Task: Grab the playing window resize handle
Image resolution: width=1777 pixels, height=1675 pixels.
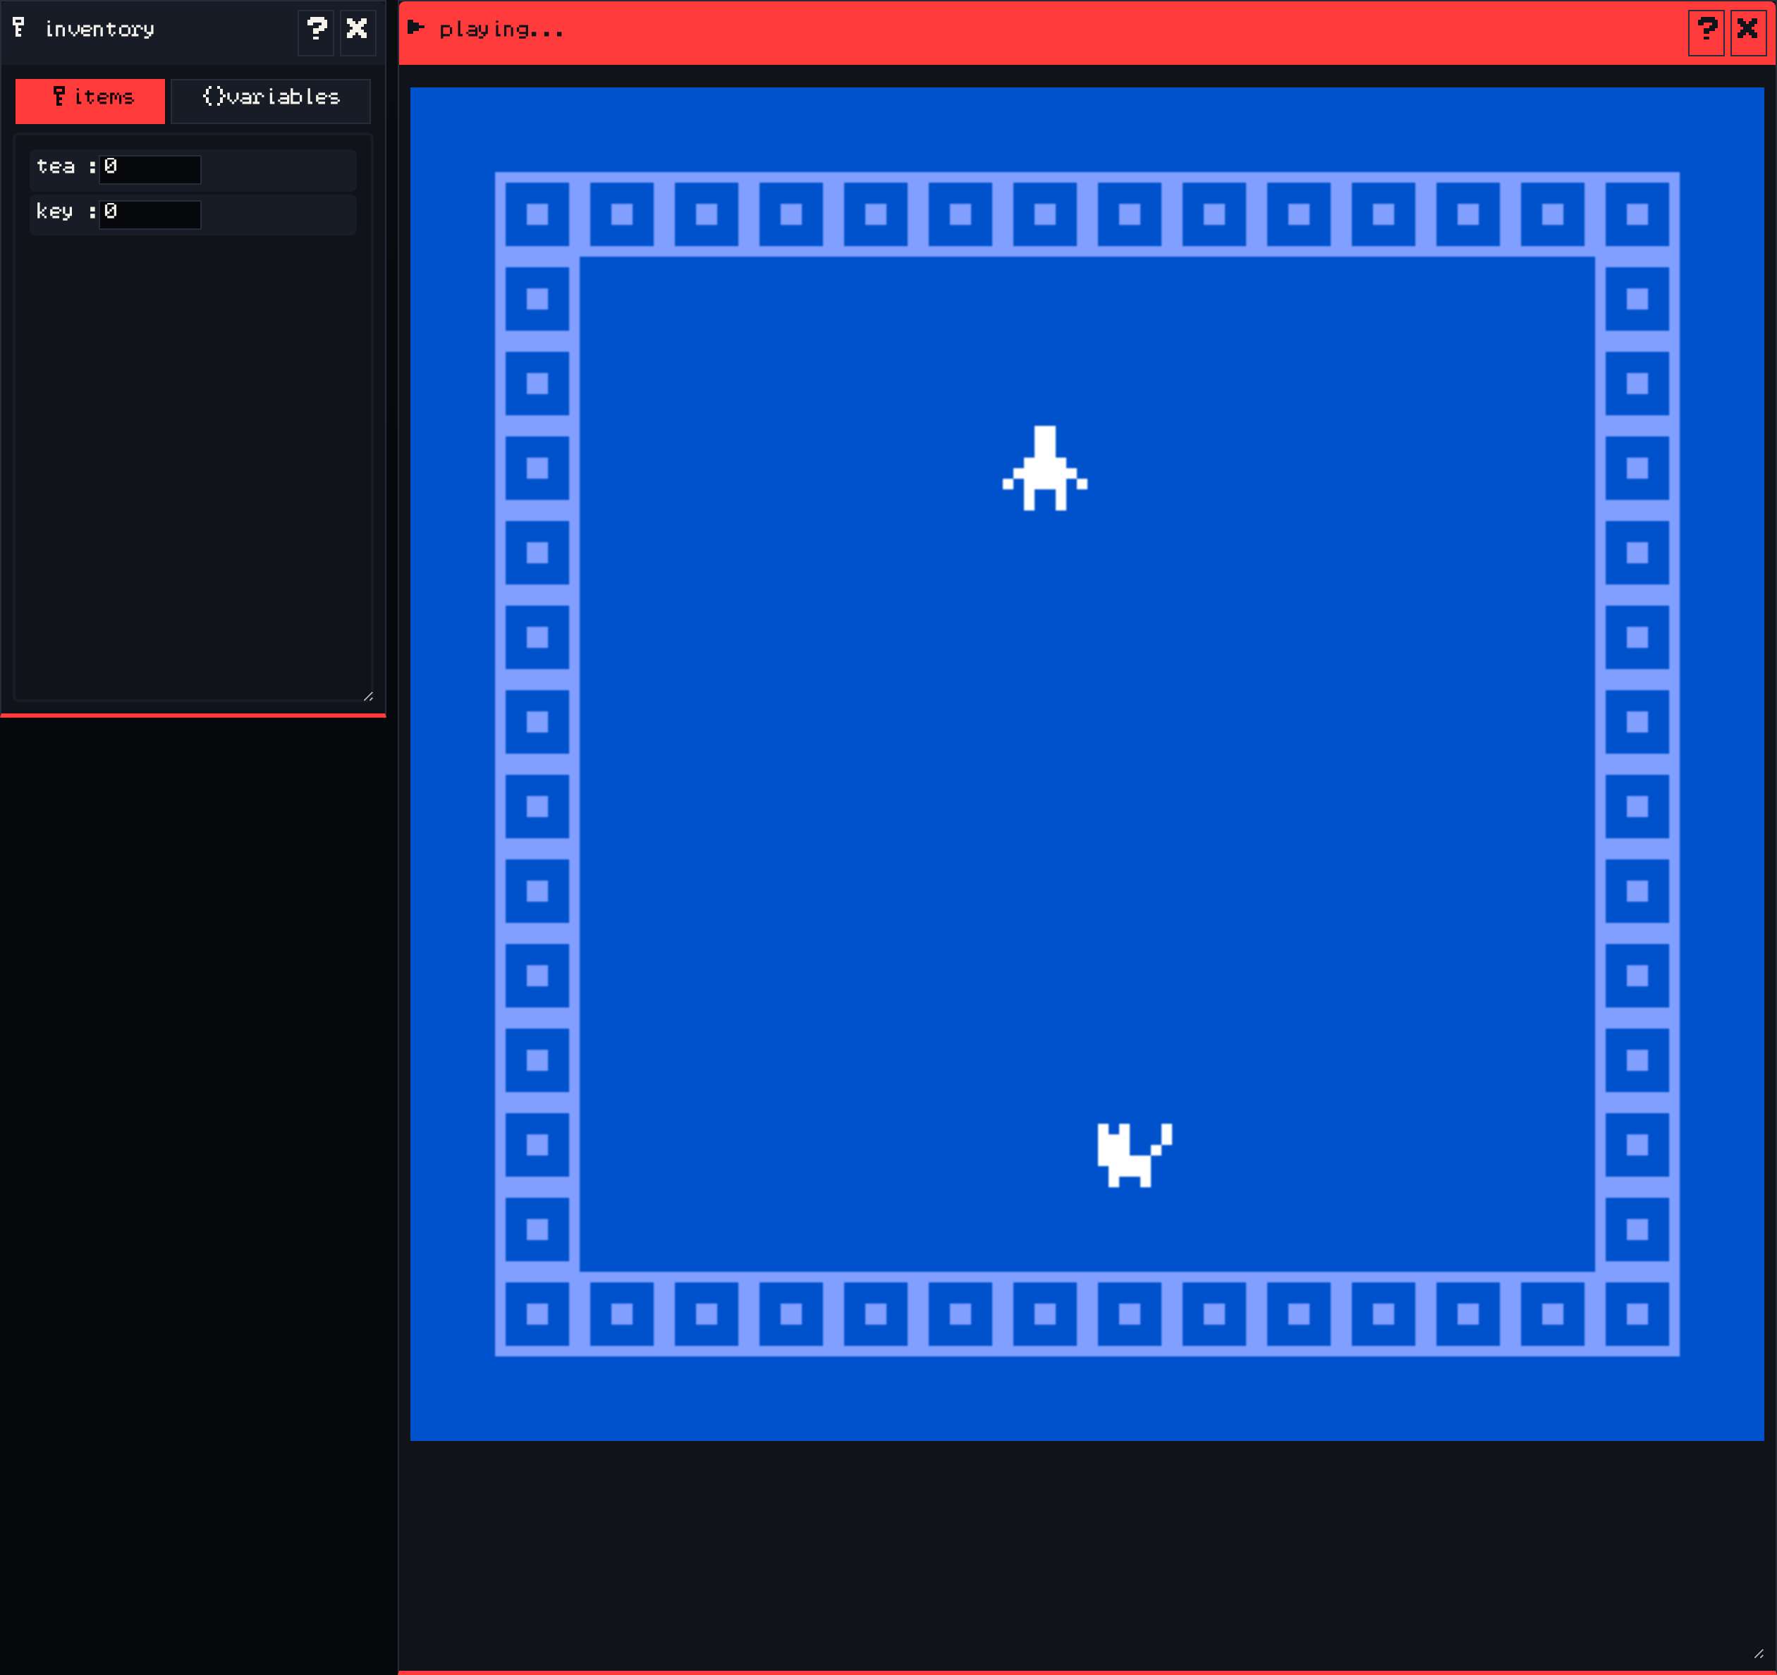Action: coord(1758,1654)
